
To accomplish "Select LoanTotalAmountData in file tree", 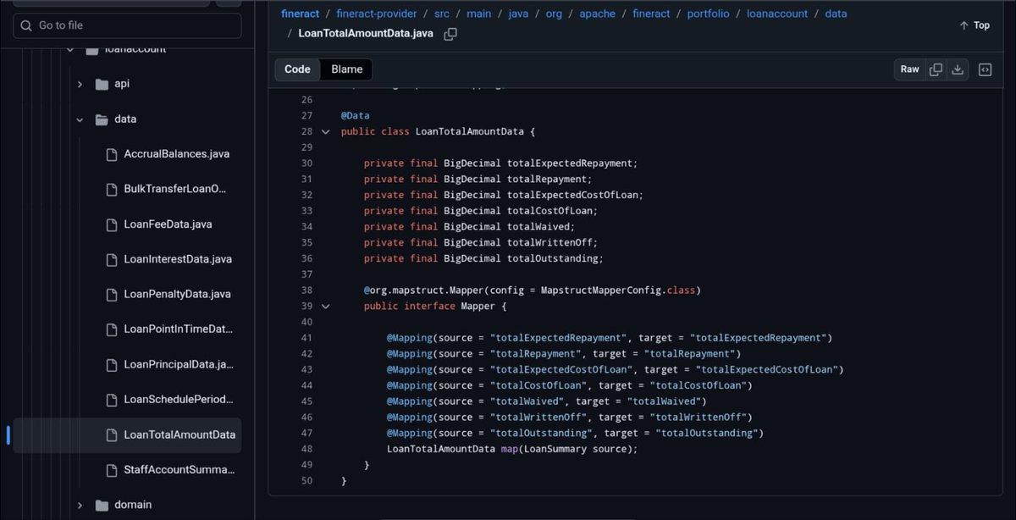I will (179, 434).
